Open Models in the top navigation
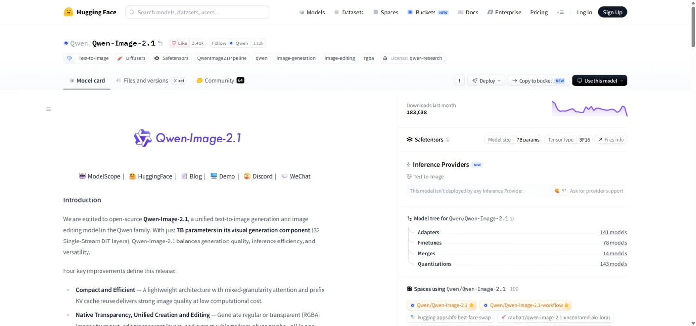The height and width of the screenshot is (326, 696). point(312,12)
